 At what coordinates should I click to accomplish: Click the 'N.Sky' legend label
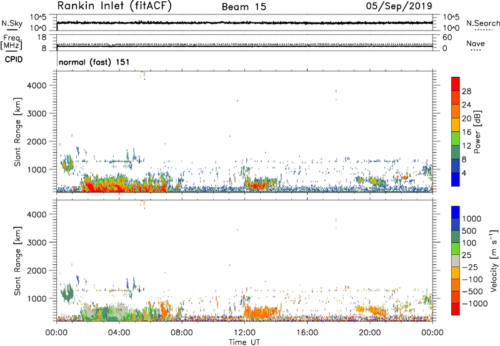(12, 23)
